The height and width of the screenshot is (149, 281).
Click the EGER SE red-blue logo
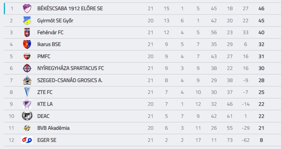[x=27, y=140]
